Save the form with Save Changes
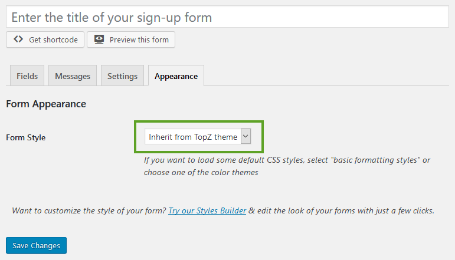455x260 pixels. [36, 245]
